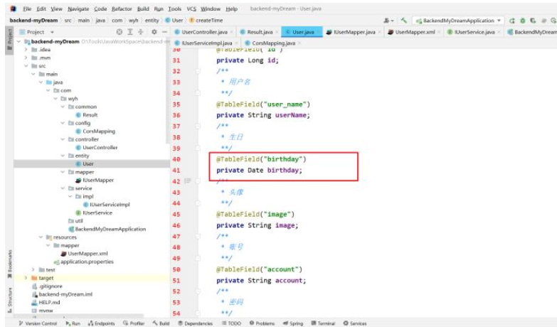557x327 pixels.
Task: Open the BackendMyDreamApplication run configuration dropdown
Action: point(458,21)
